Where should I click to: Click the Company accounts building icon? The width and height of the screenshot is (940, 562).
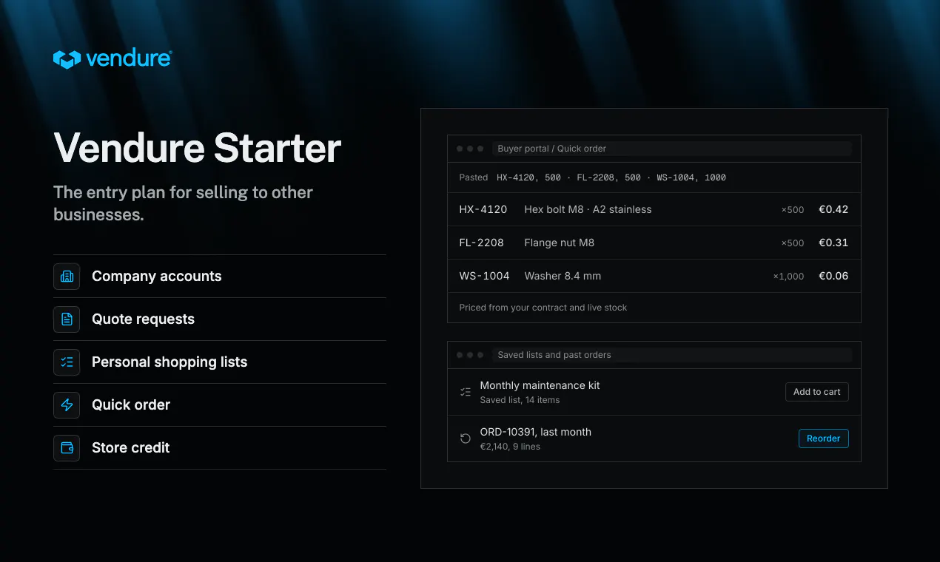pos(67,277)
